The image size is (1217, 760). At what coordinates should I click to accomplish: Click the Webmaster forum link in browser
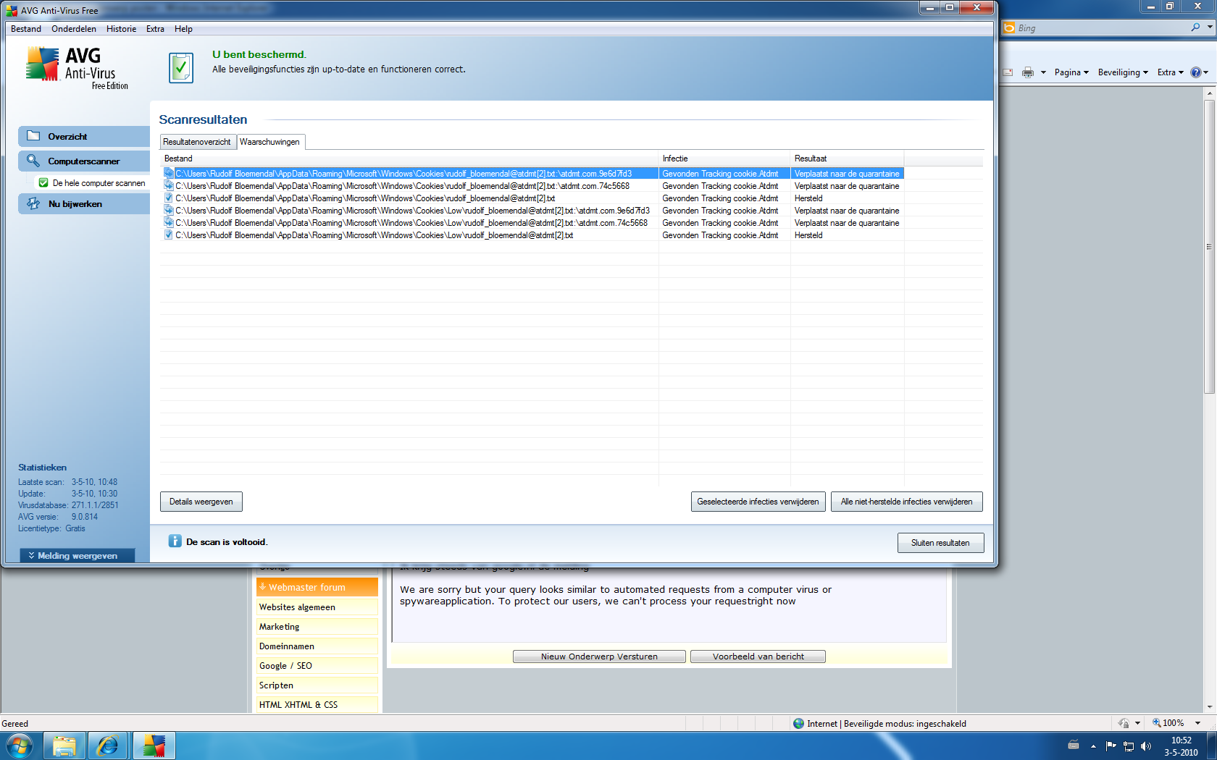pos(317,587)
